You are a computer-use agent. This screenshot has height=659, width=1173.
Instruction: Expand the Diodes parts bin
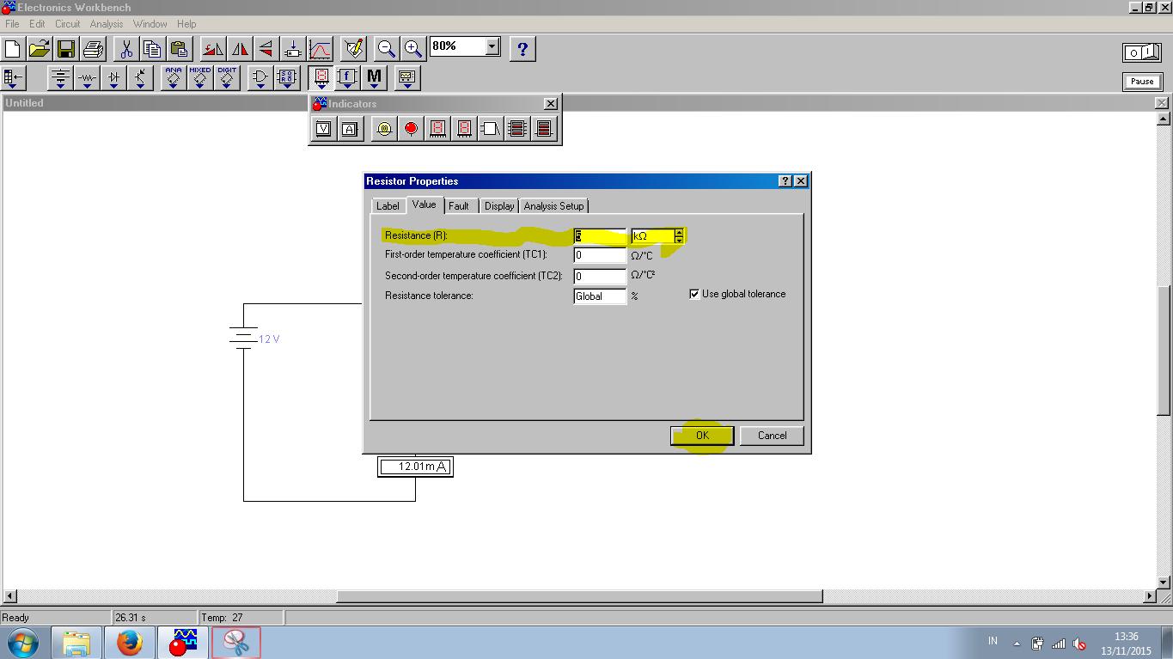[113, 78]
